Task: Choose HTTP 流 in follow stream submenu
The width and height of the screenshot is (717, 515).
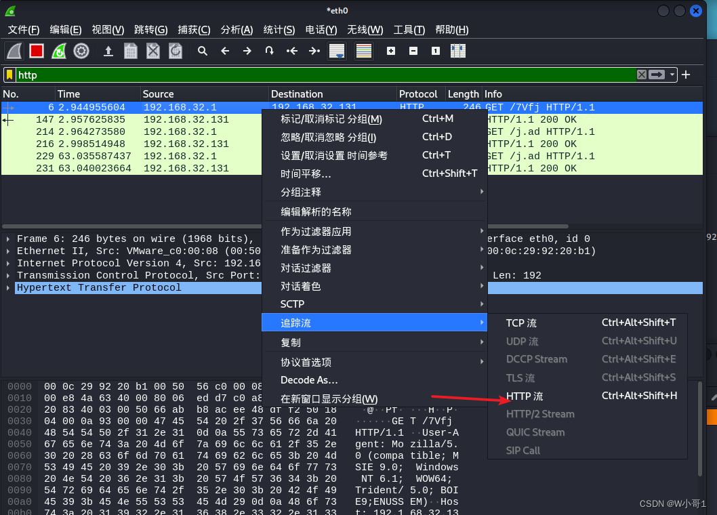Action: pyautogui.click(x=588, y=396)
